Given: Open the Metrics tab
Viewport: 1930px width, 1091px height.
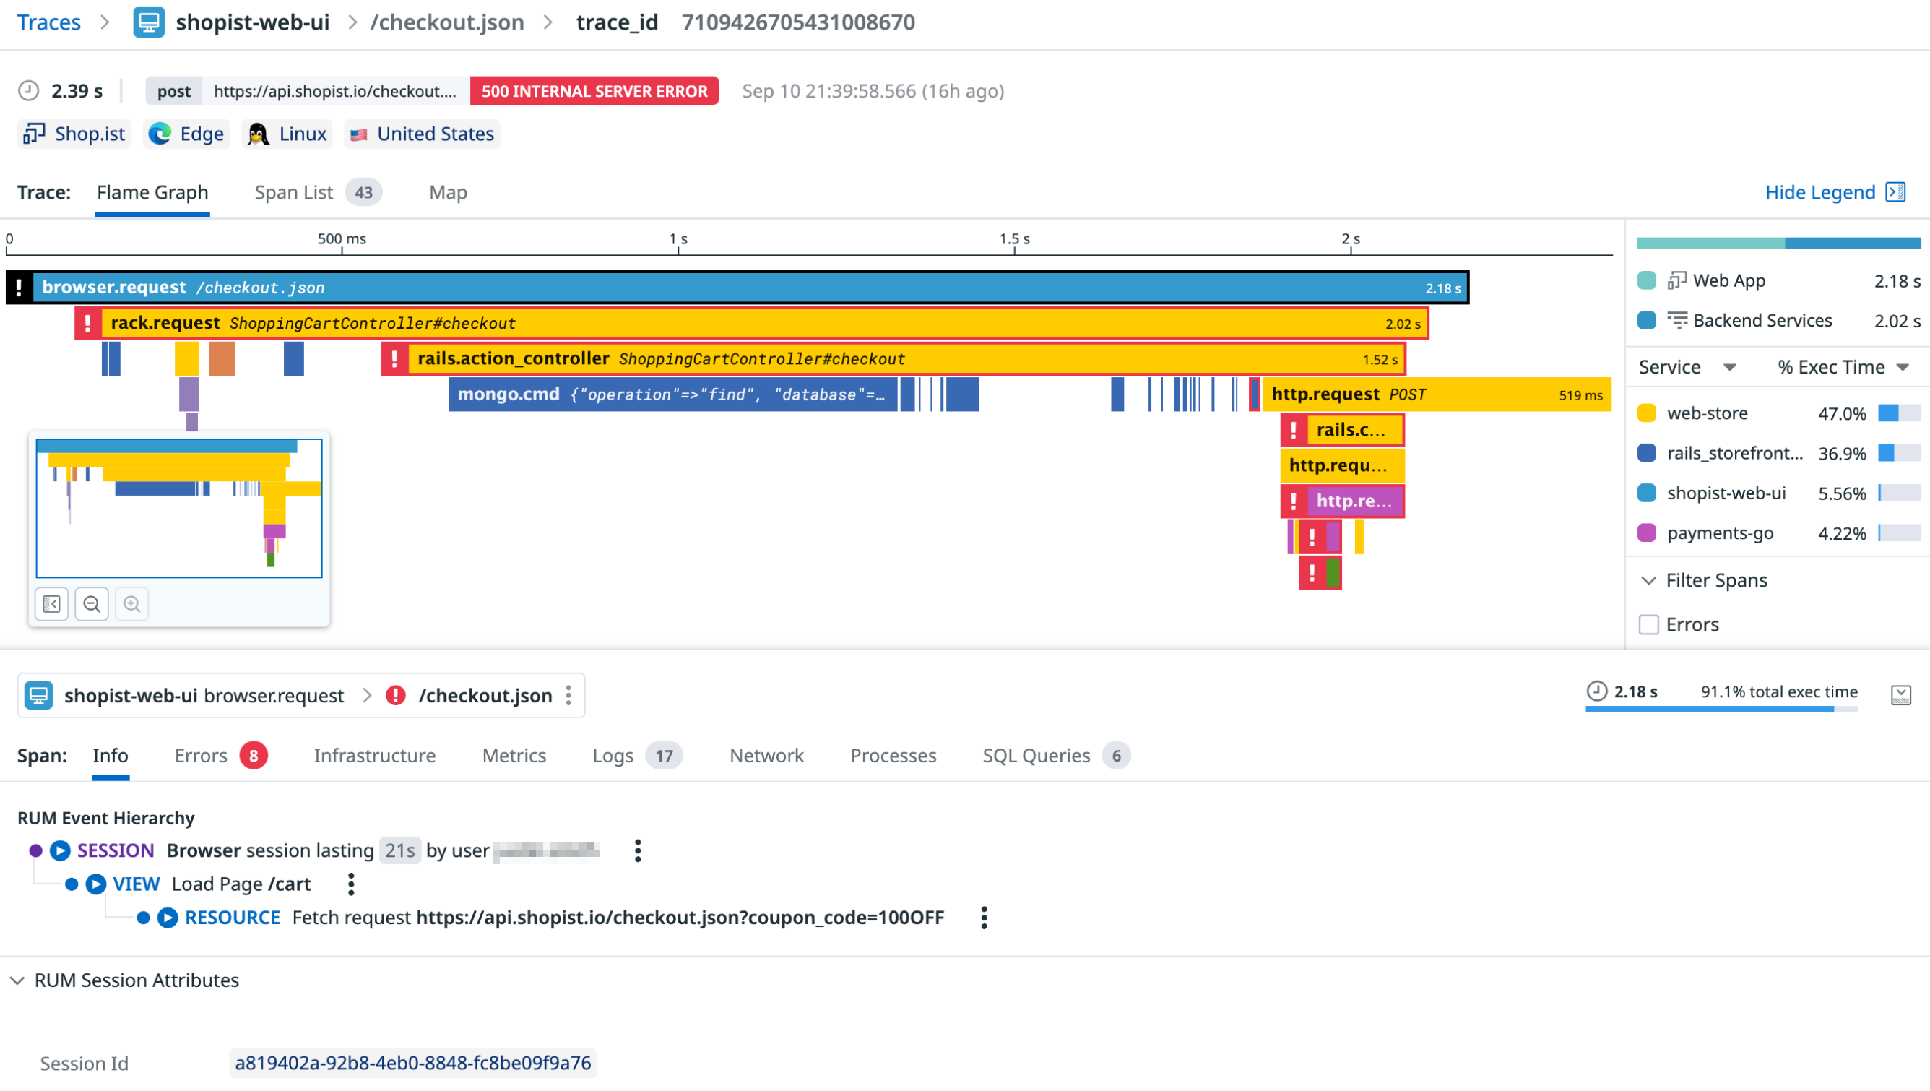Looking at the screenshot, I should [514, 754].
